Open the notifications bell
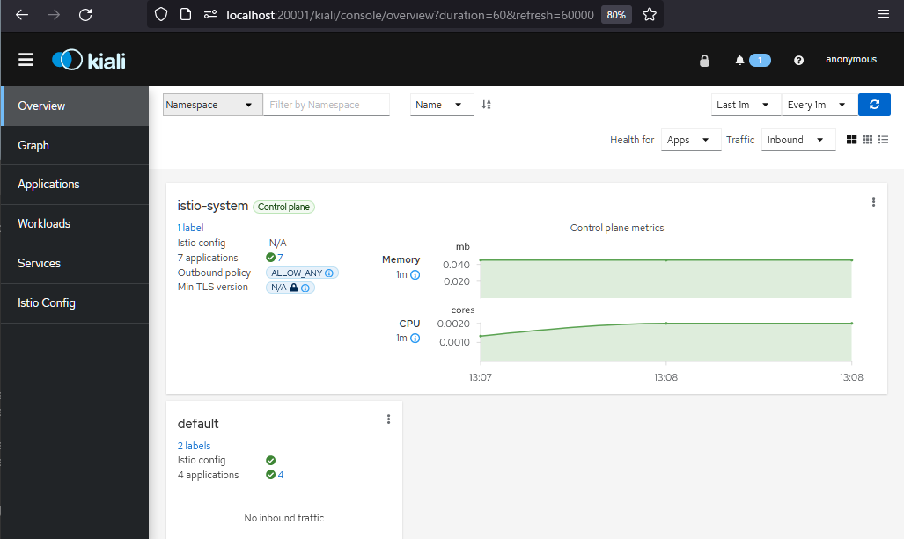 740,61
